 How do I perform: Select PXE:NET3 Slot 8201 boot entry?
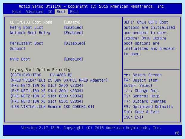[x=47, y=102]
